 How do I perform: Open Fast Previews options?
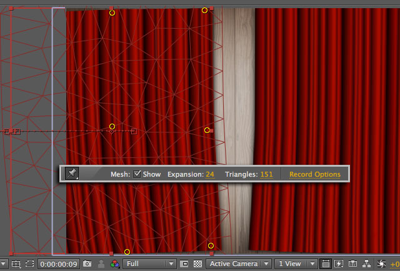tap(339, 264)
